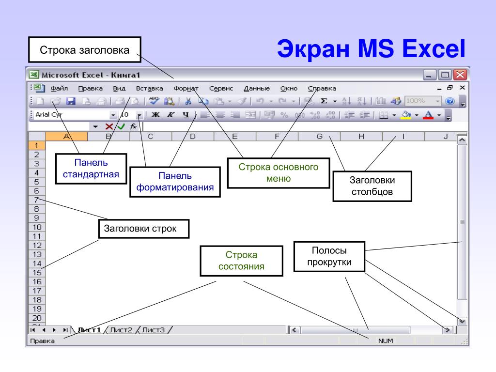The image size is (496, 372).
Task: Switch to the Лист3 sheet tab
Action: [154, 330]
